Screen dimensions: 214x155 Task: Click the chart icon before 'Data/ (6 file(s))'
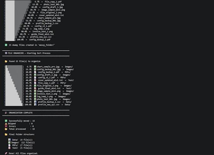pos(9,140)
